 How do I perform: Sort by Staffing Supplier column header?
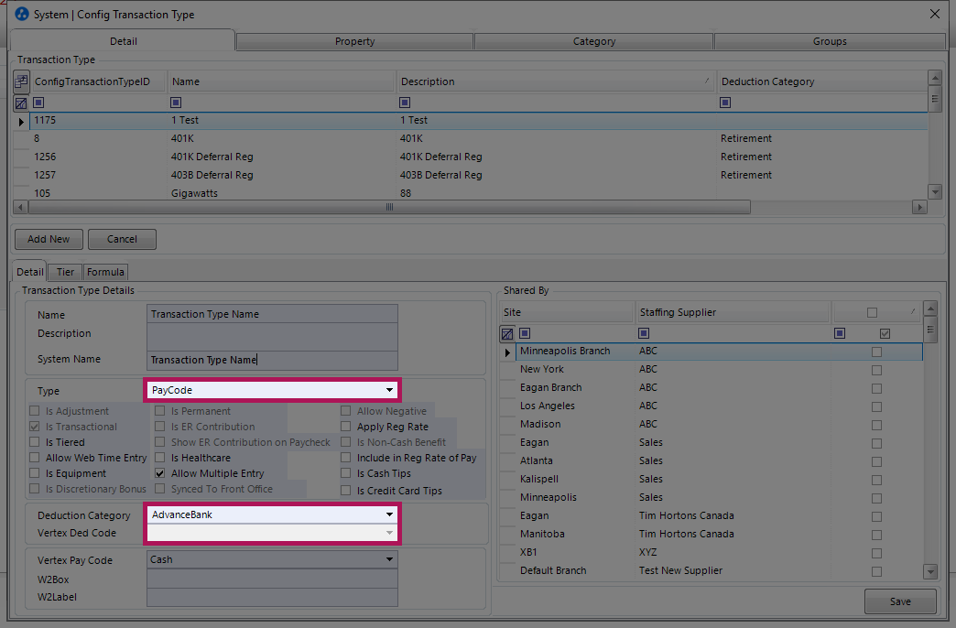733,312
